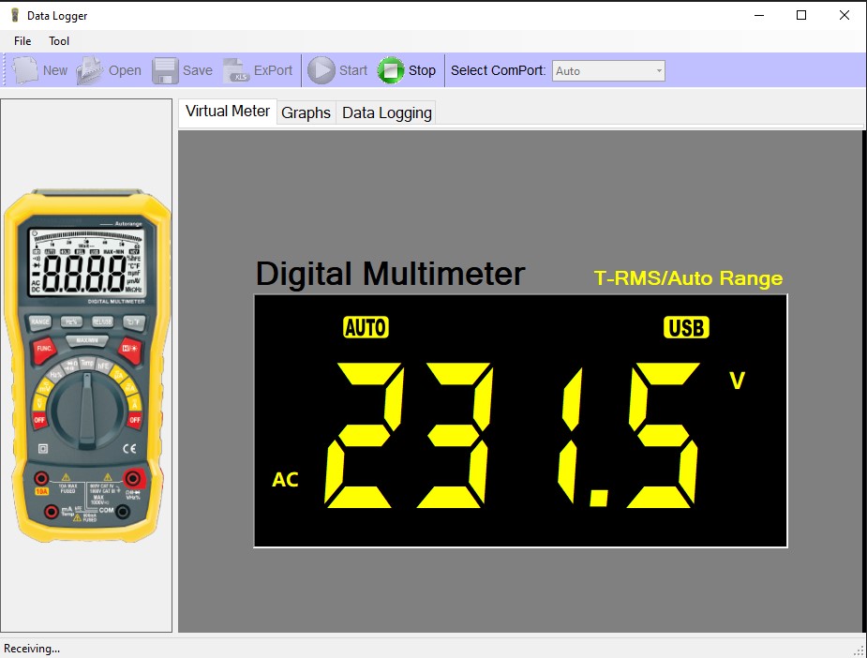Viewport: 867px width, 658px height.
Task: Expand the Select ComPort dropdown
Action: coord(658,71)
